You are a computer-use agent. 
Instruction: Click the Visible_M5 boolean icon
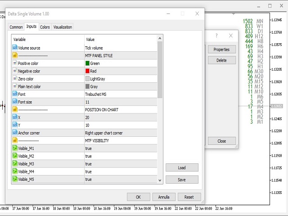pos(15,179)
